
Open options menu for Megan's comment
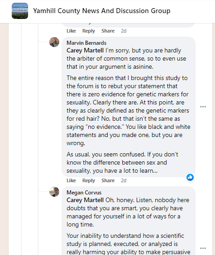coord(203,248)
